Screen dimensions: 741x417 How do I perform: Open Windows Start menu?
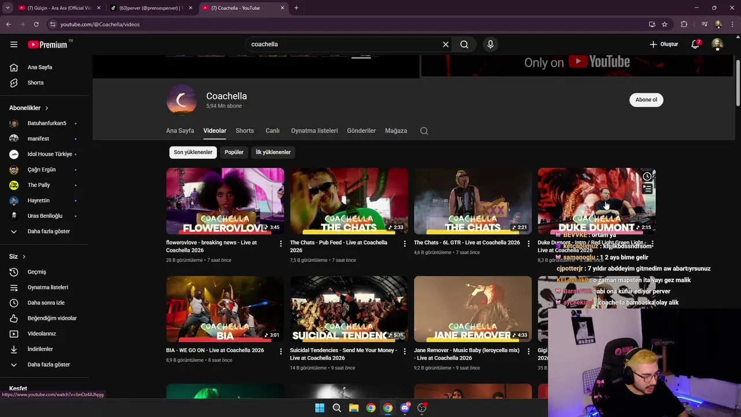pyautogui.click(x=320, y=408)
